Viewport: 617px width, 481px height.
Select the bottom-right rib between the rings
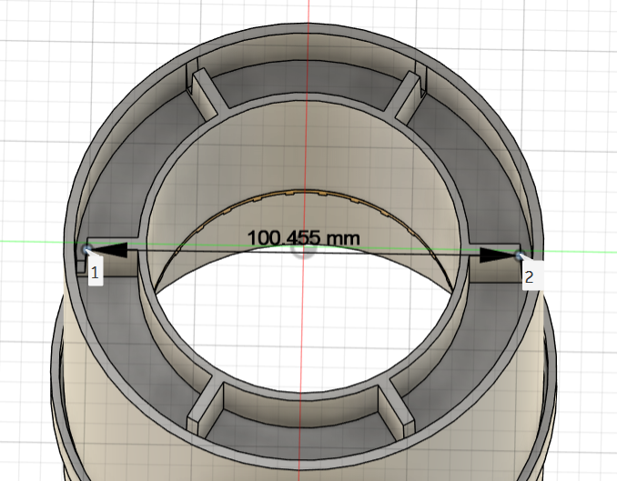[x=396, y=409]
